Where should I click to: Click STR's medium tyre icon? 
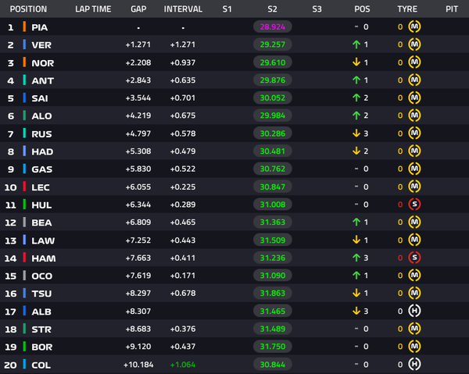414,329
